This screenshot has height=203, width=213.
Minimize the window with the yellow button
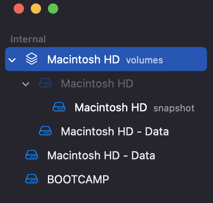[x=36, y=9]
